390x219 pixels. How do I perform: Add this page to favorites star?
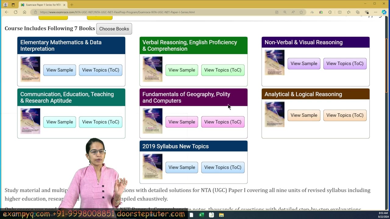[x=301, y=12]
